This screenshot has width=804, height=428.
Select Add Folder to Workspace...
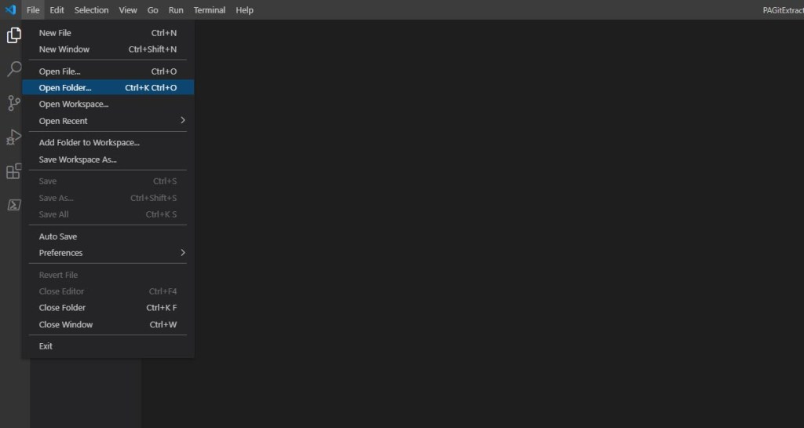90,143
